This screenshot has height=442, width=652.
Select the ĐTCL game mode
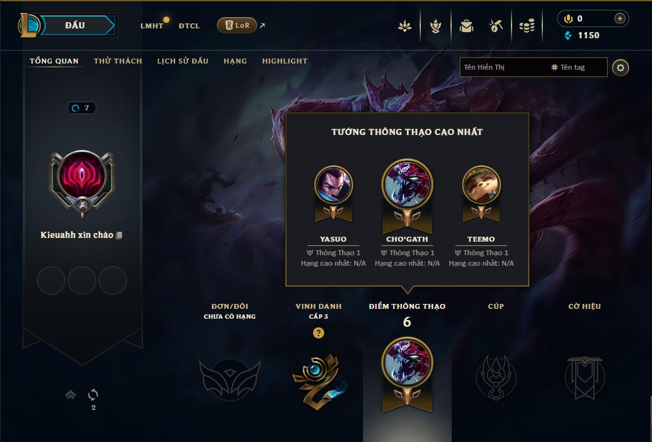pyautogui.click(x=189, y=26)
